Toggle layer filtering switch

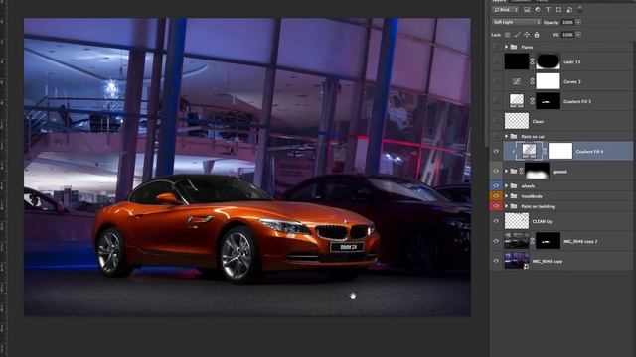coord(580,9)
